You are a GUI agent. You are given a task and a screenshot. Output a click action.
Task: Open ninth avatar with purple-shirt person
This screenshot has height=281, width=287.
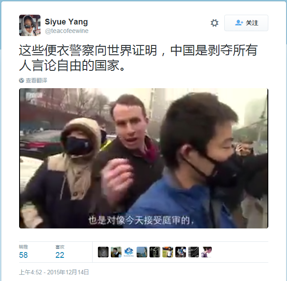click(206, 252)
